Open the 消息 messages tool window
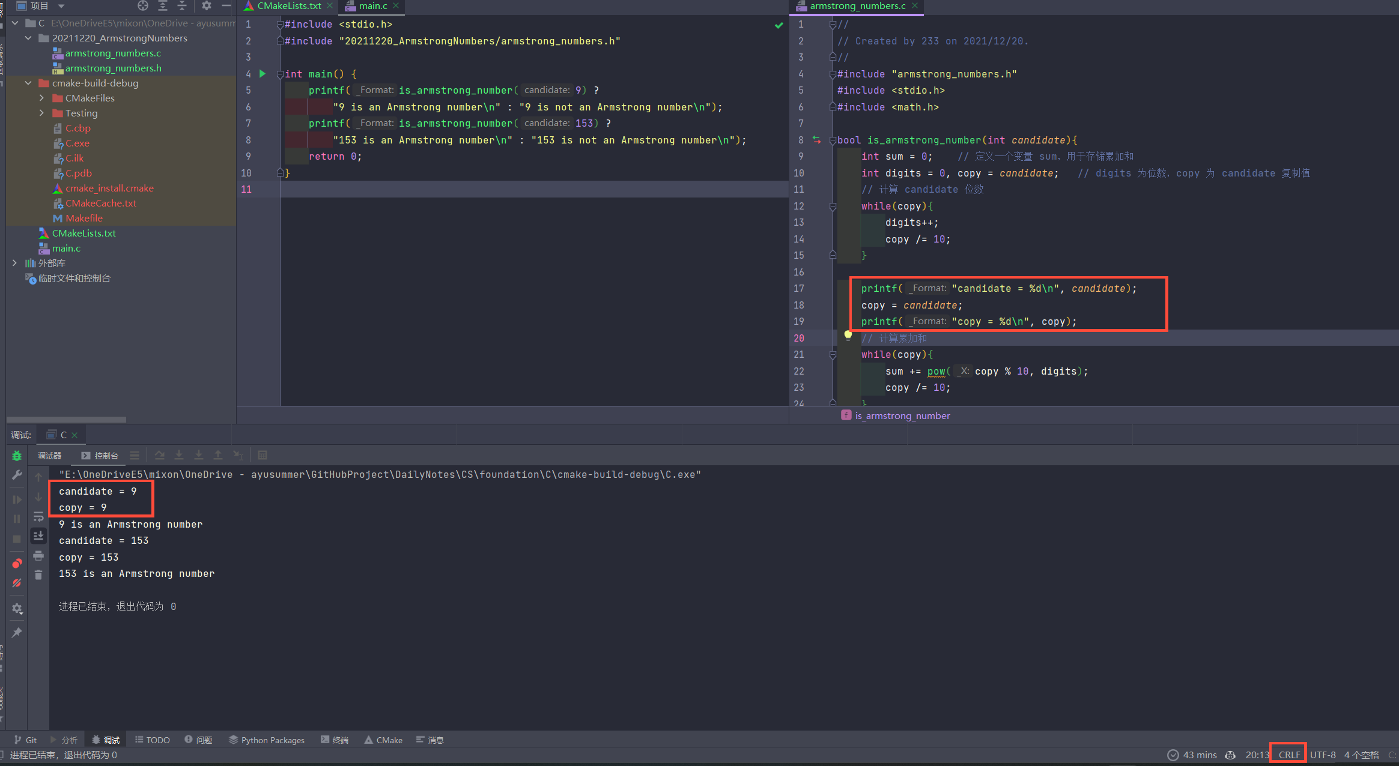Image resolution: width=1399 pixels, height=766 pixels. (430, 740)
